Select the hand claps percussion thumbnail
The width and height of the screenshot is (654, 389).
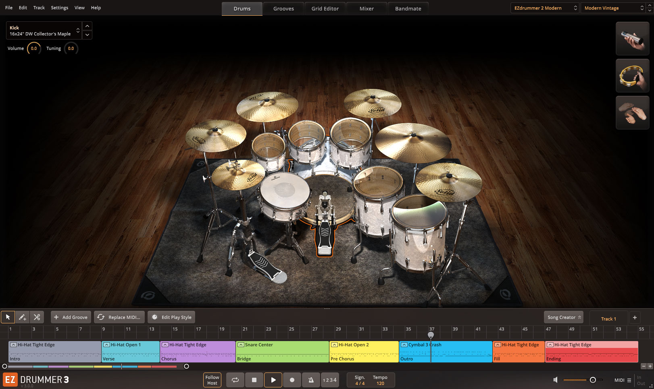point(632,112)
